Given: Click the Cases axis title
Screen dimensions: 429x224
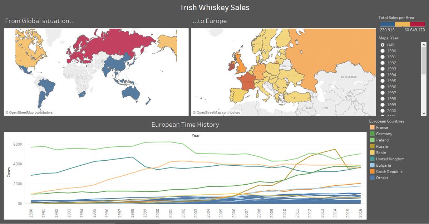Looking at the screenshot, I should coord(9,172).
